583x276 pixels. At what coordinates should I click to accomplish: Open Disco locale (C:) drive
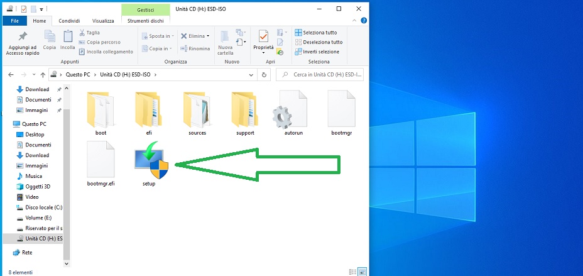click(x=43, y=207)
